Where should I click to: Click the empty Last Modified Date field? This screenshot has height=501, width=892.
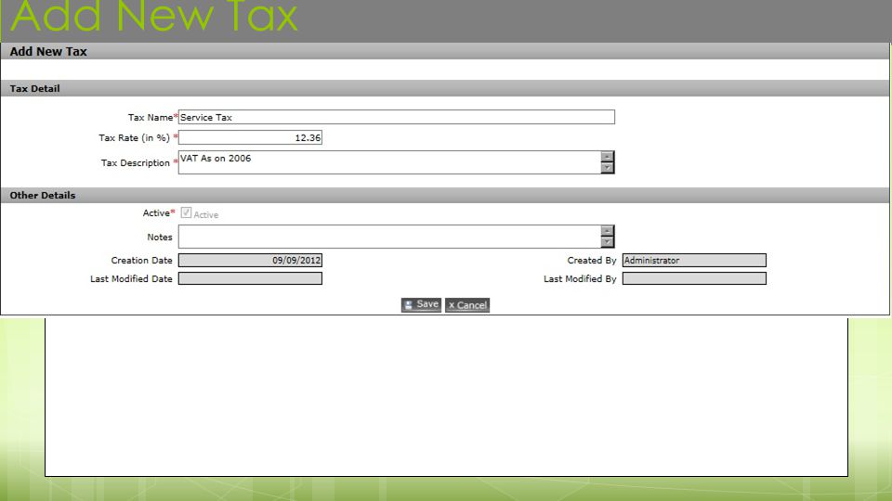[250, 278]
